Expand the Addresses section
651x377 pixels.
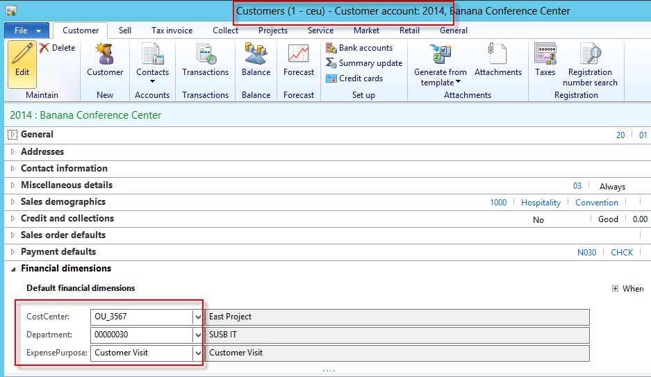tap(13, 151)
